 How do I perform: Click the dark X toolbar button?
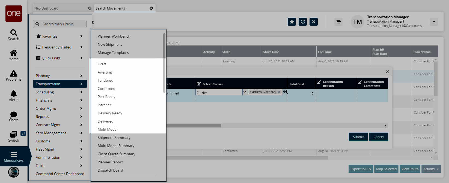pyautogui.click(x=314, y=22)
